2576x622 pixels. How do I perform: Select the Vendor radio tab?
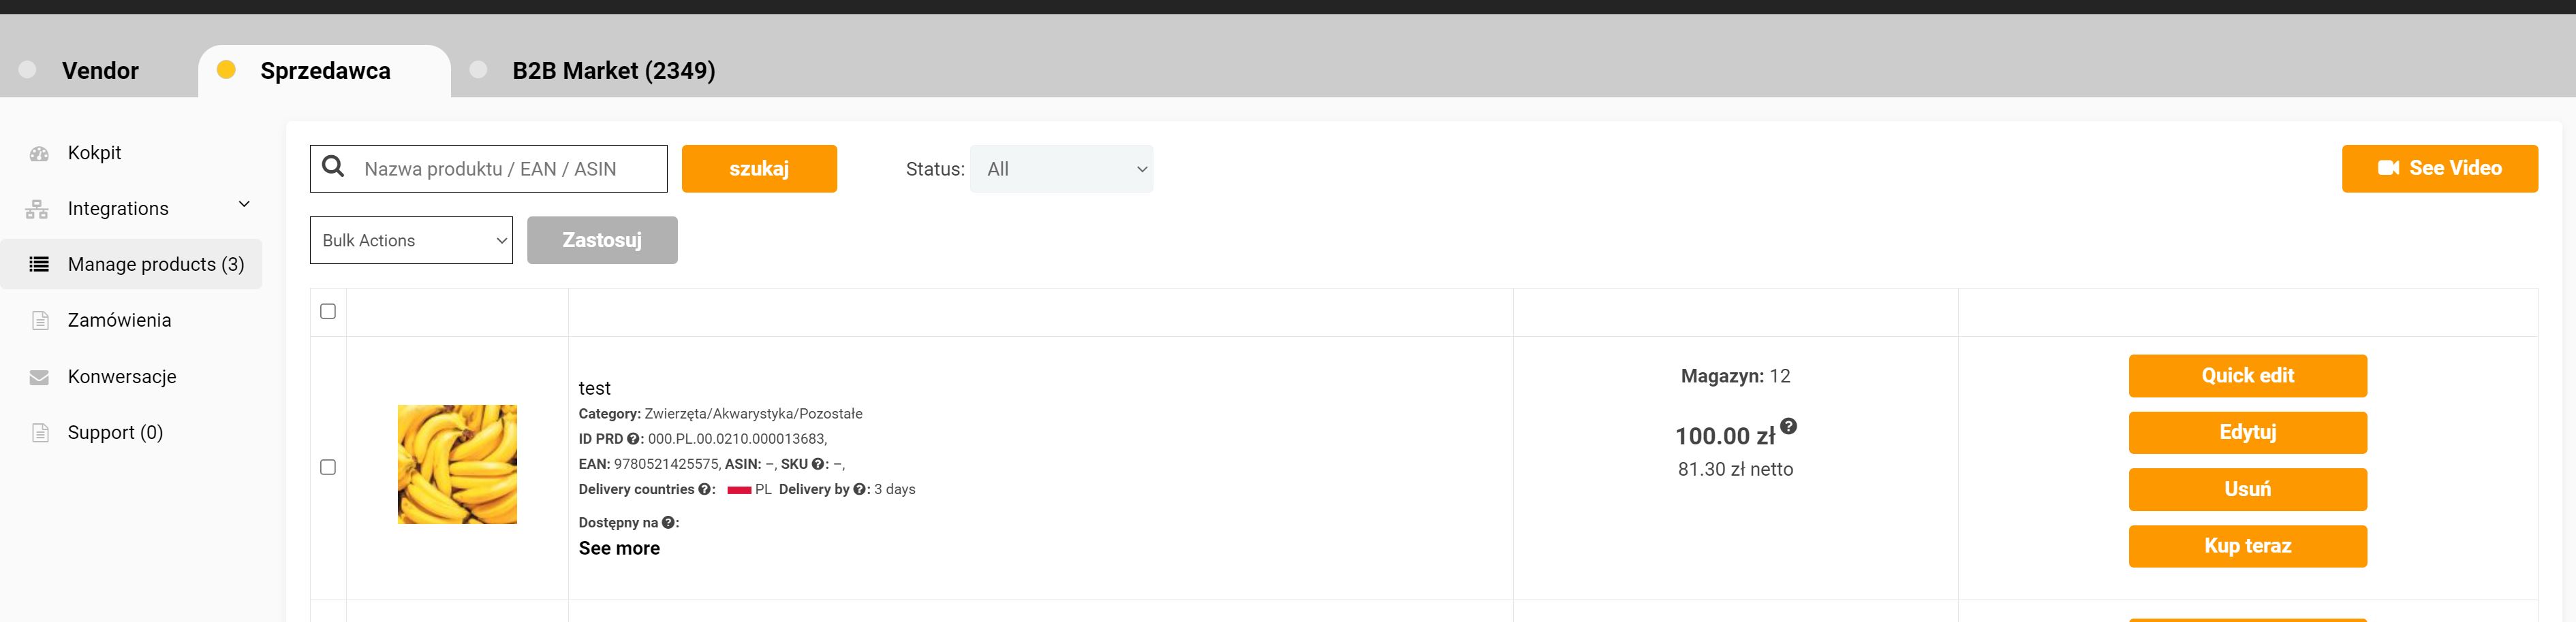click(x=28, y=70)
